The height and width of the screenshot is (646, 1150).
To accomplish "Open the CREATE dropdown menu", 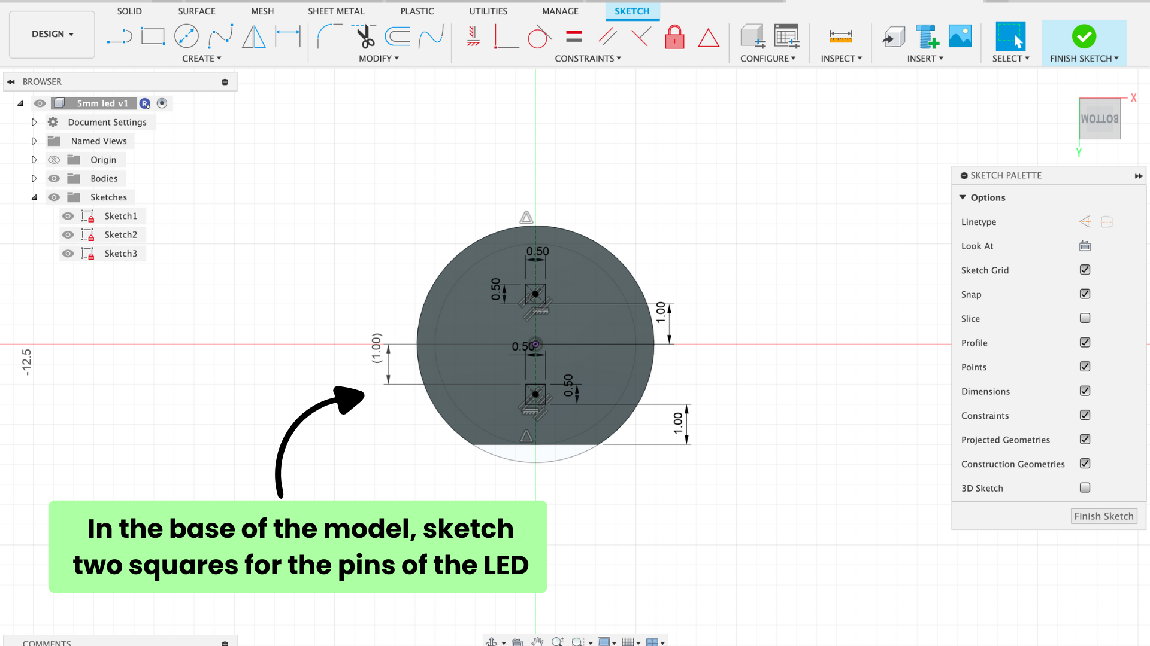I will click(x=202, y=59).
